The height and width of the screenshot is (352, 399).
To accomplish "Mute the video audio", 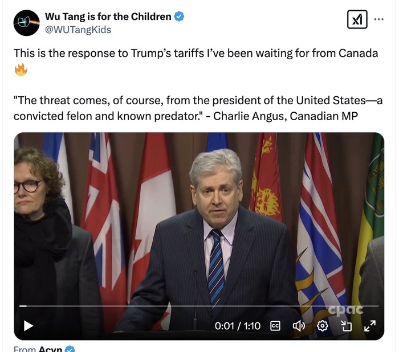I will pos(298,326).
